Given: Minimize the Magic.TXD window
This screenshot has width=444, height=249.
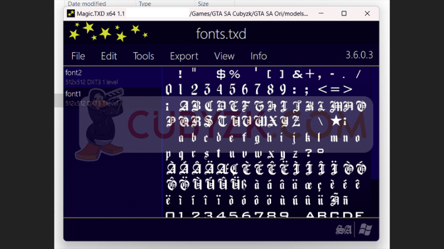Looking at the screenshot, I should (321, 13).
